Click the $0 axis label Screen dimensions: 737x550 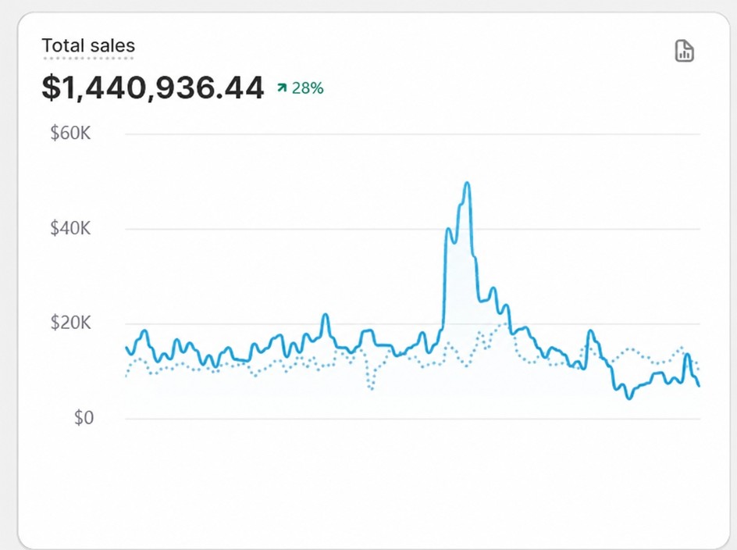[x=84, y=418]
